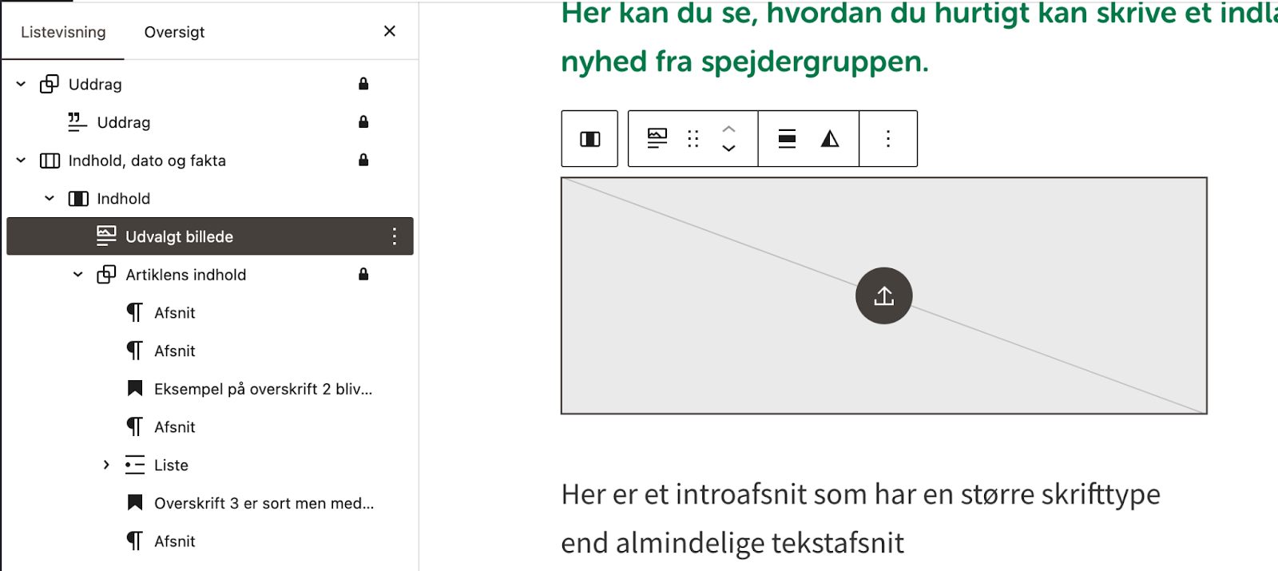
Task: Click the drag handle dots in toolbar
Action: click(x=693, y=139)
